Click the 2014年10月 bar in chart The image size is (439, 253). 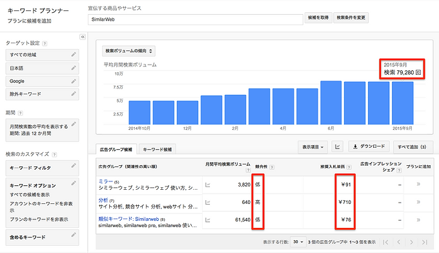(x=139, y=112)
